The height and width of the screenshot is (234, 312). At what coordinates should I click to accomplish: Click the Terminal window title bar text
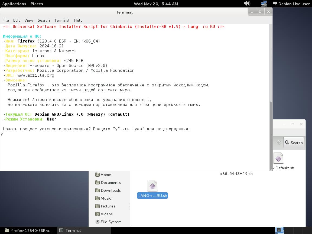(124, 12)
